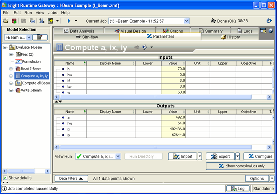Click the Options button
The height and width of the screenshot is (194, 277).
click(x=257, y=178)
